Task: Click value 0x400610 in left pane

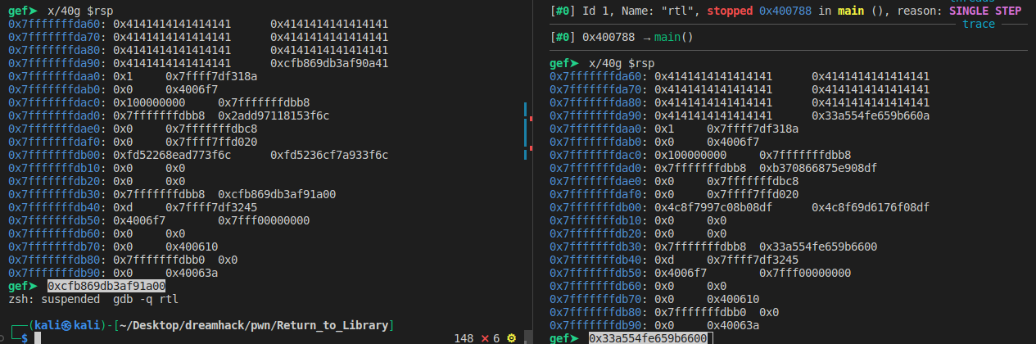Action: pyautogui.click(x=192, y=247)
